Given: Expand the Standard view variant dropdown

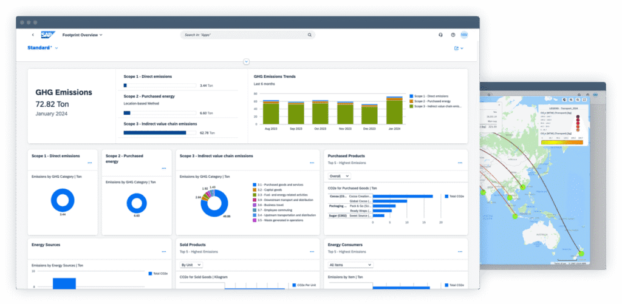Looking at the screenshot, I should tap(56, 48).
